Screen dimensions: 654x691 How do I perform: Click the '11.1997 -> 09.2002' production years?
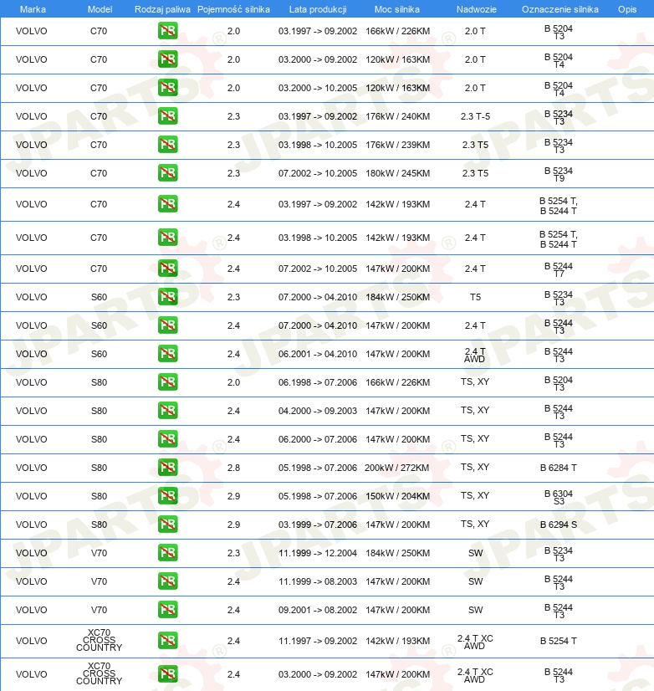318,641
